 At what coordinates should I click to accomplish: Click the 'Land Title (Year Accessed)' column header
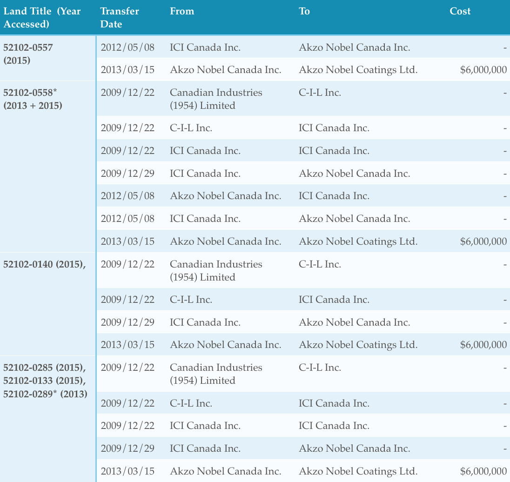[x=42, y=18]
